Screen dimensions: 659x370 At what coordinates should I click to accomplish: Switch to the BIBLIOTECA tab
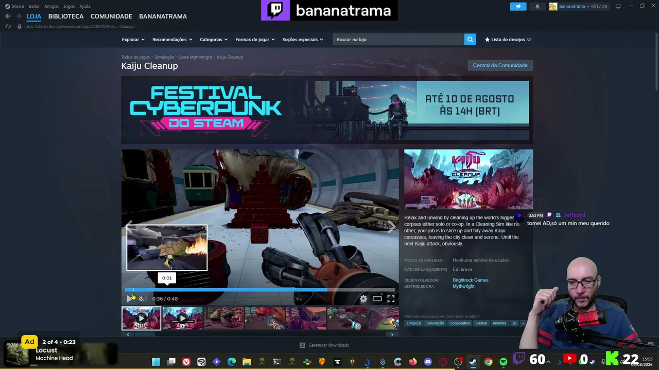point(66,16)
